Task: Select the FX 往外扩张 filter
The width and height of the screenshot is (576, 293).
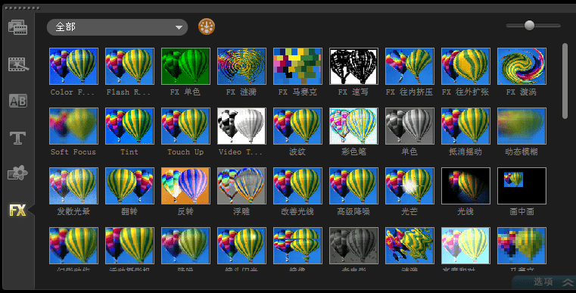Action: tap(465, 66)
